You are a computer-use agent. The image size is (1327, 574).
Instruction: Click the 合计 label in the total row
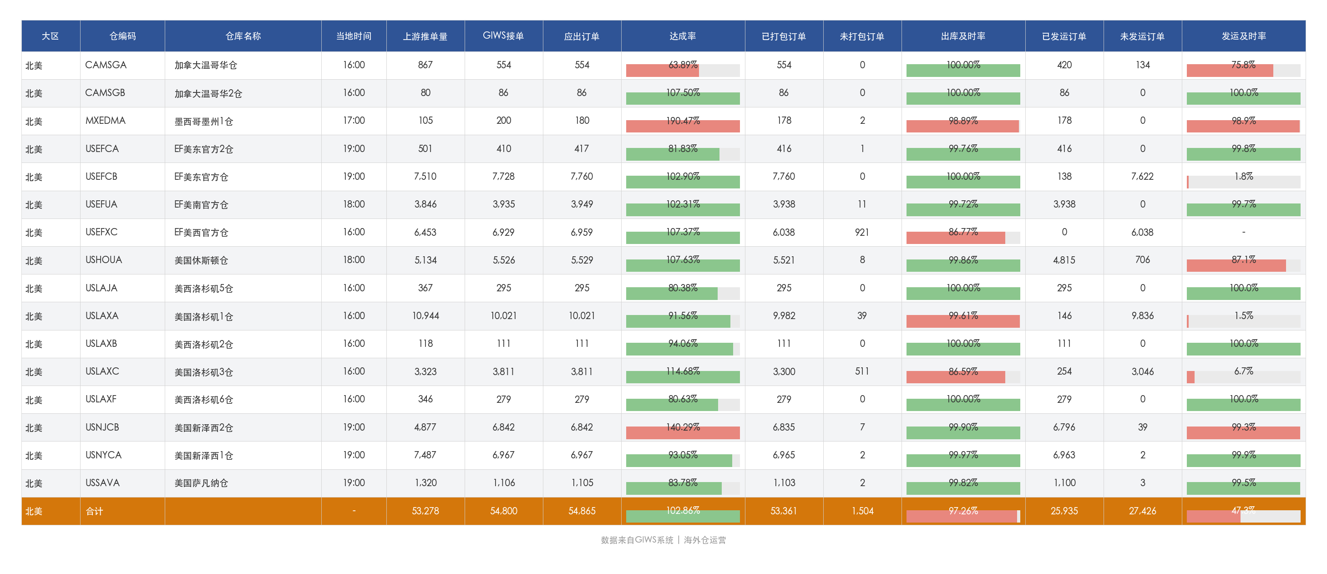click(94, 511)
